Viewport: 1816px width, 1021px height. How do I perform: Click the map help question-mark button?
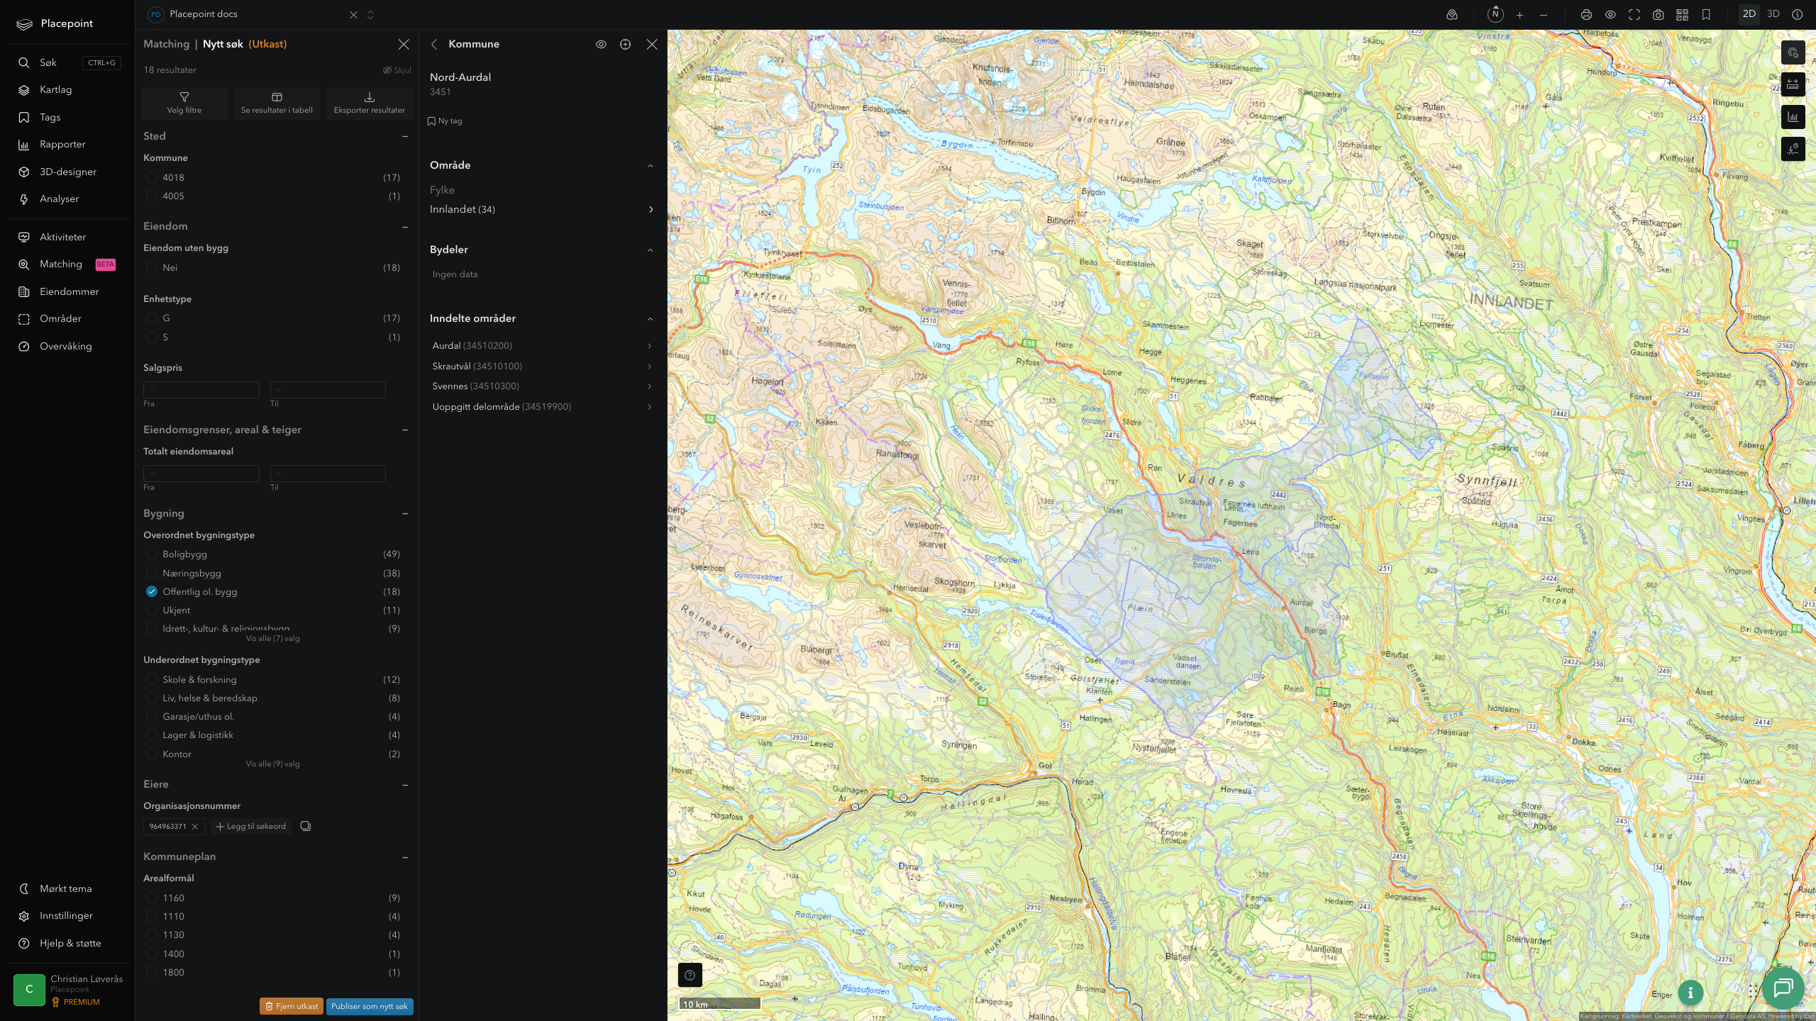690,975
